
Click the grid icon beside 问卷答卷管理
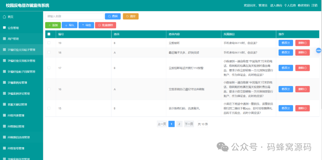pos(4,148)
